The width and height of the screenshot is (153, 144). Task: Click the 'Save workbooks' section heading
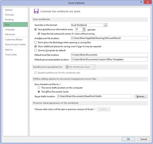42,19
